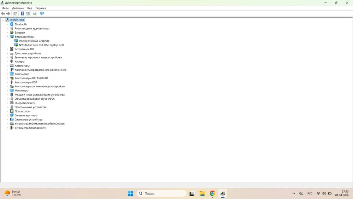Collapse the Видеоадаптеры category
Viewport: 353px width, 199px height.
[x=7, y=36]
